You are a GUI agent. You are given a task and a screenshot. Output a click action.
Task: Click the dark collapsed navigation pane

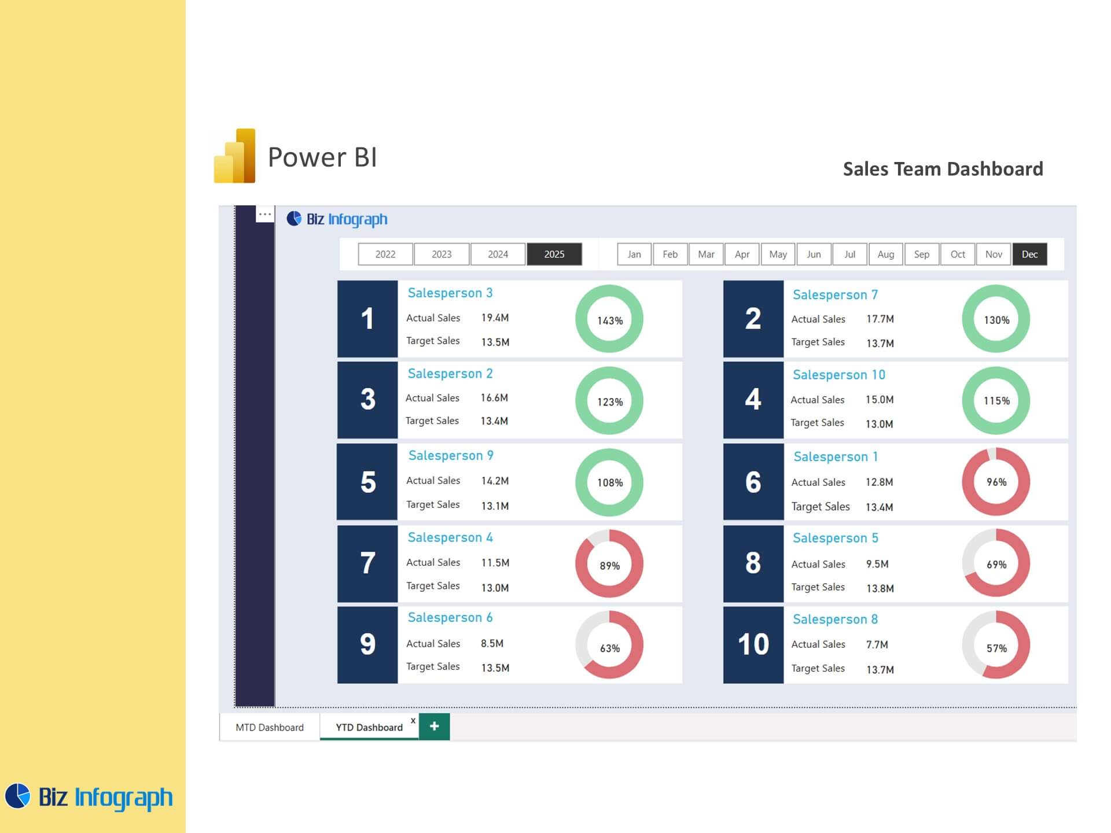255,463
